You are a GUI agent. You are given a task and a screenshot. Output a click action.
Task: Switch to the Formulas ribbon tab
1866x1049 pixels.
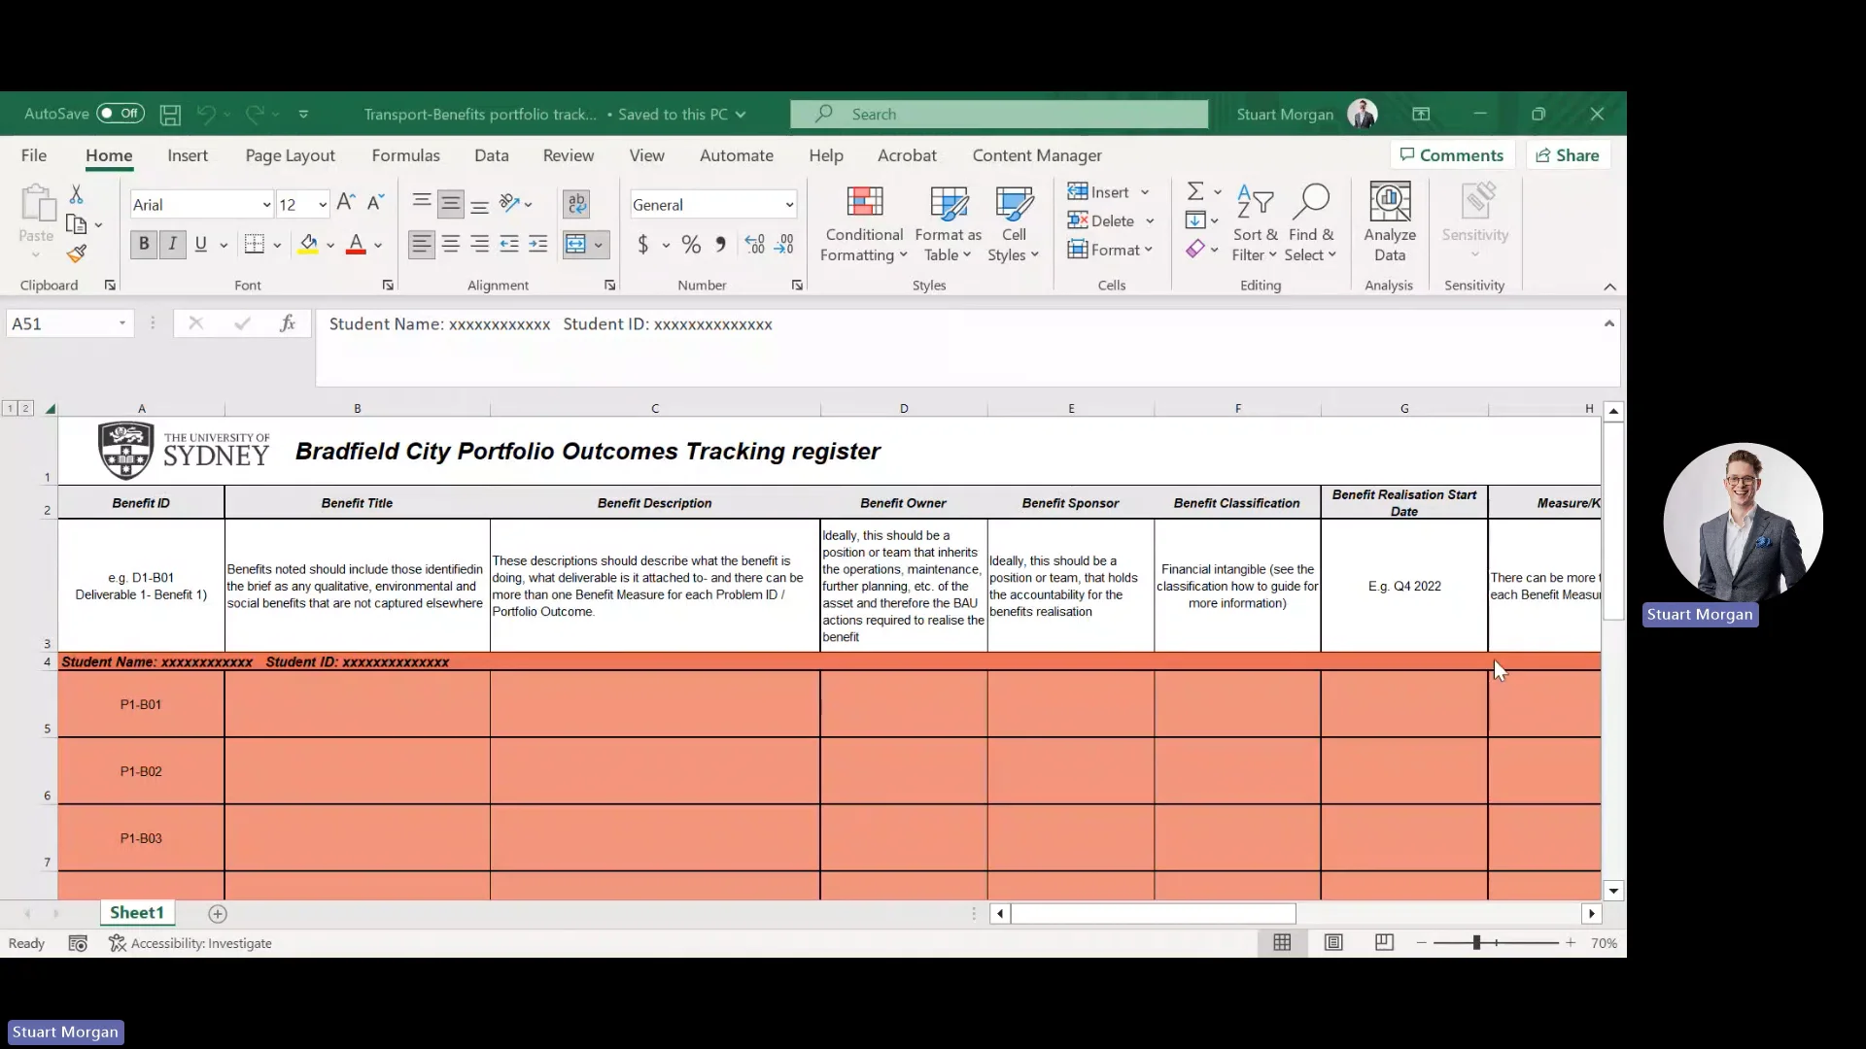pos(407,155)
